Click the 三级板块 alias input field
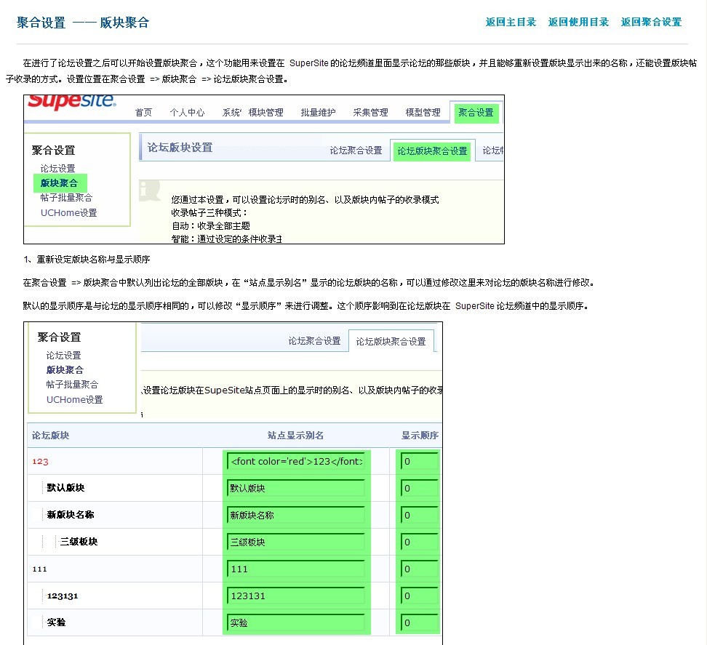The image size is (707, 645). 296,542
